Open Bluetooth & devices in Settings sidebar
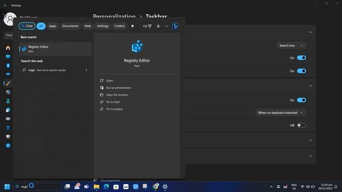This screenshot has width=342, height=192. [8, 66]
